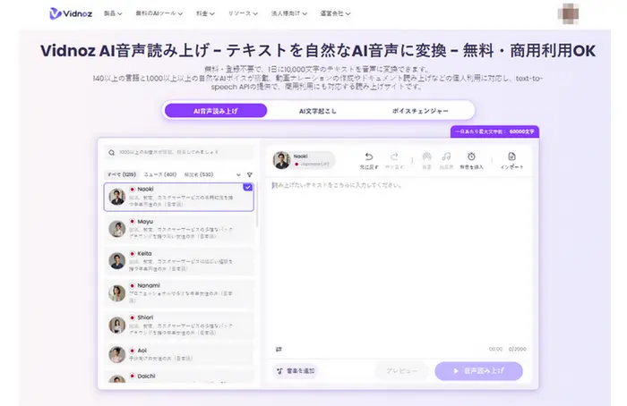Click the music note sound effect icon

(x=446, y=156)
